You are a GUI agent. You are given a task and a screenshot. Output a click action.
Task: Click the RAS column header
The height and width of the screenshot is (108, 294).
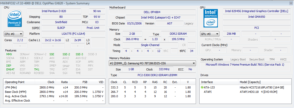(x=155, y=82)
